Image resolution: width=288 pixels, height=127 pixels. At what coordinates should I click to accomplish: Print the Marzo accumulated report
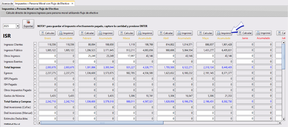(145, 33)
